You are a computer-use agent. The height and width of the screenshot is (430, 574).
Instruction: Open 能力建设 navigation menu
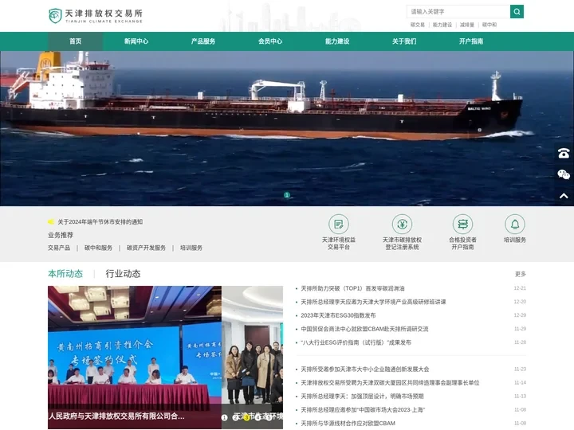[337, 41]
